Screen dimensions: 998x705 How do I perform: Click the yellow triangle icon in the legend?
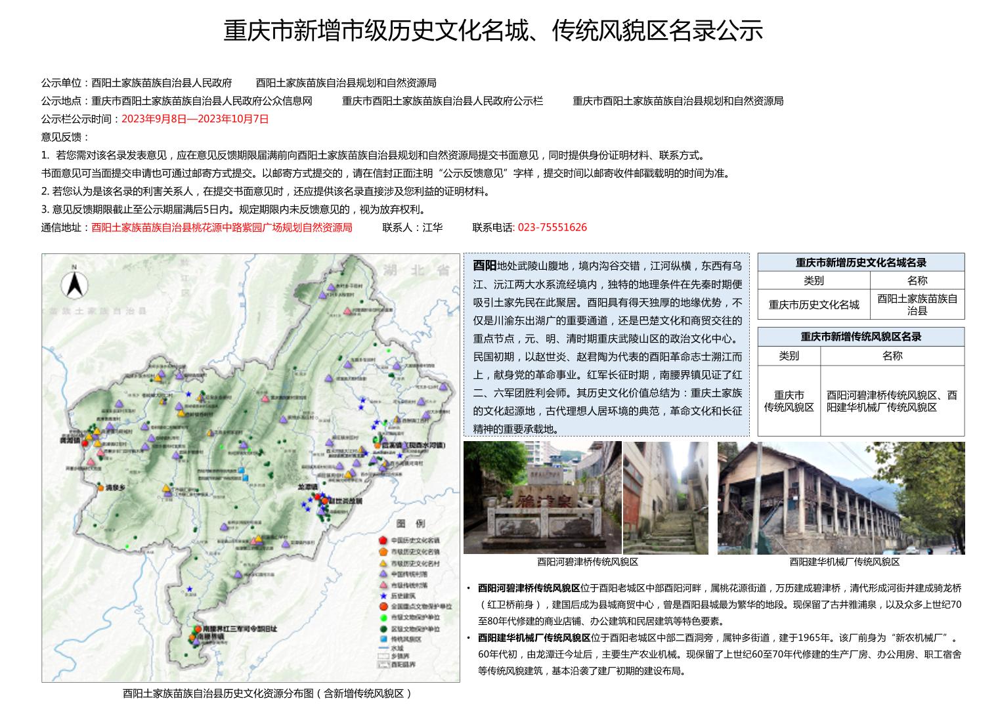383,563
